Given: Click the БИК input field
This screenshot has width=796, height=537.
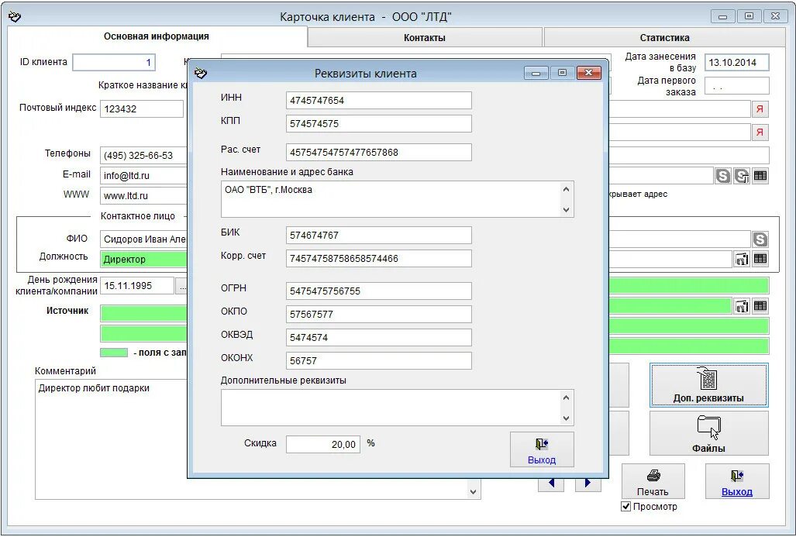Looking at the screenshot, I should click(379, 236).
